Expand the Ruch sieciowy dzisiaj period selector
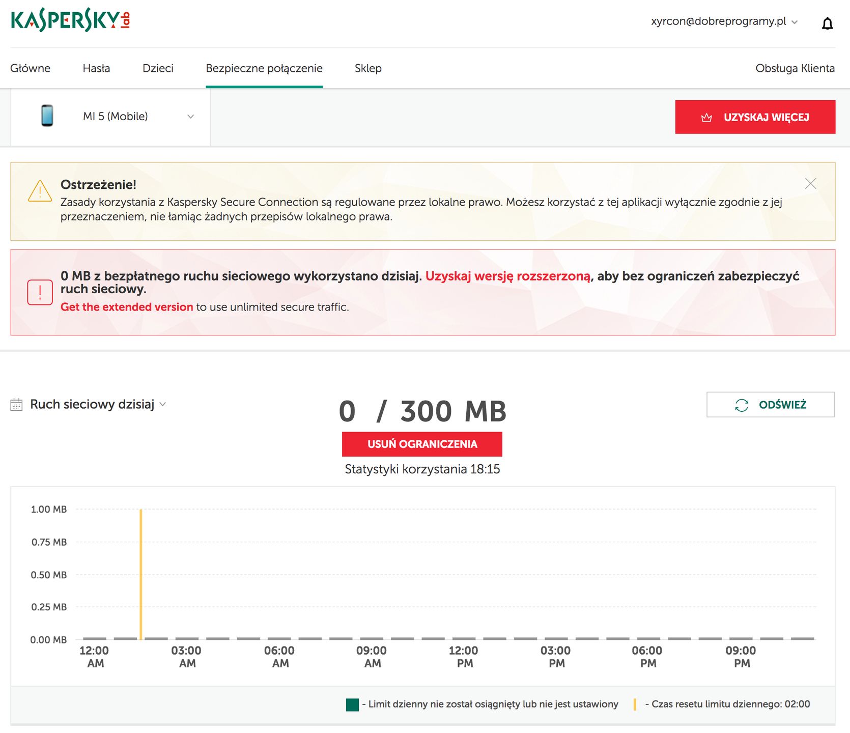Viewport: 850px width, 733px height. click(98, 404)
